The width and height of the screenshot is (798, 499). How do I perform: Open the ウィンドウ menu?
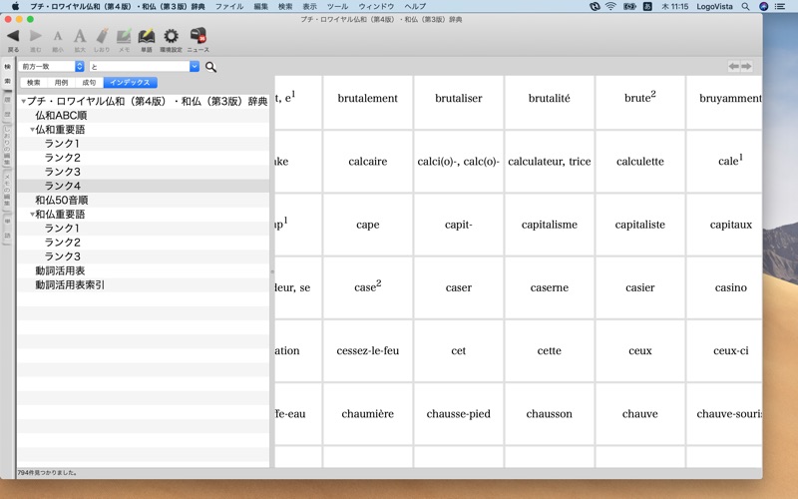click(x=376, y=6)
